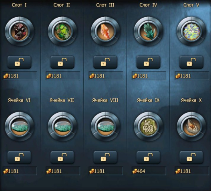Click the 464 gold price field
Screen dimensions: 211x191
(149, 171)
